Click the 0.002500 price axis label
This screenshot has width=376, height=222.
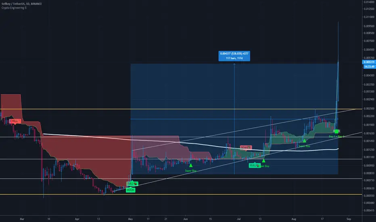click(369, 109)
